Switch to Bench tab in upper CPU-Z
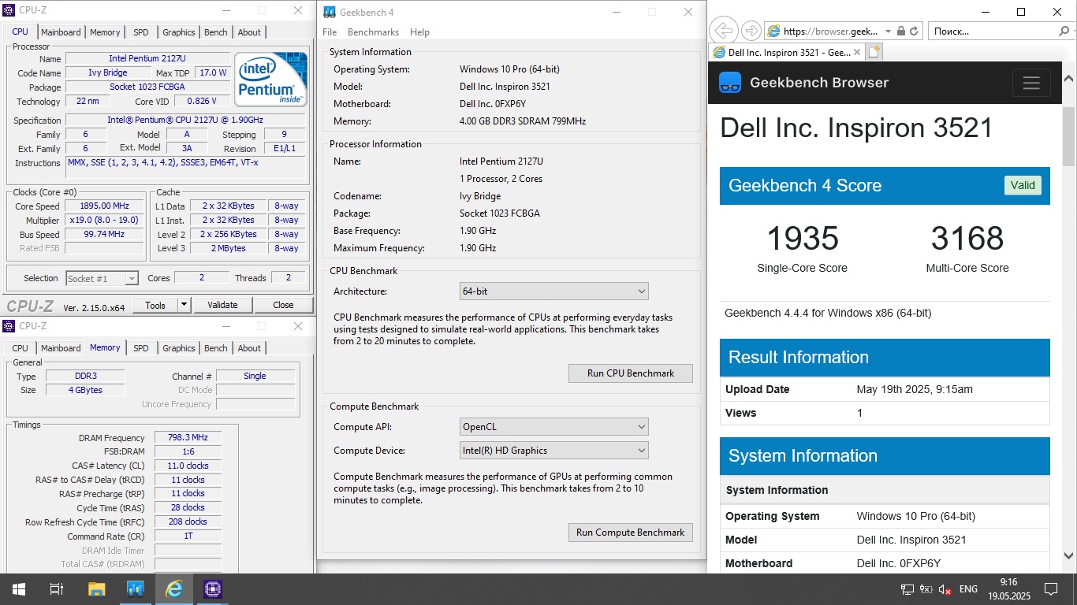This screenshot has height=605, width=1077. tap(216, 32)
